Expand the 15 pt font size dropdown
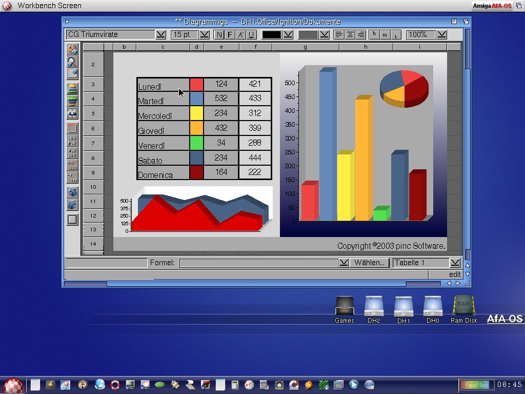Screen dimensions: 525x394 tap(204, 34)
